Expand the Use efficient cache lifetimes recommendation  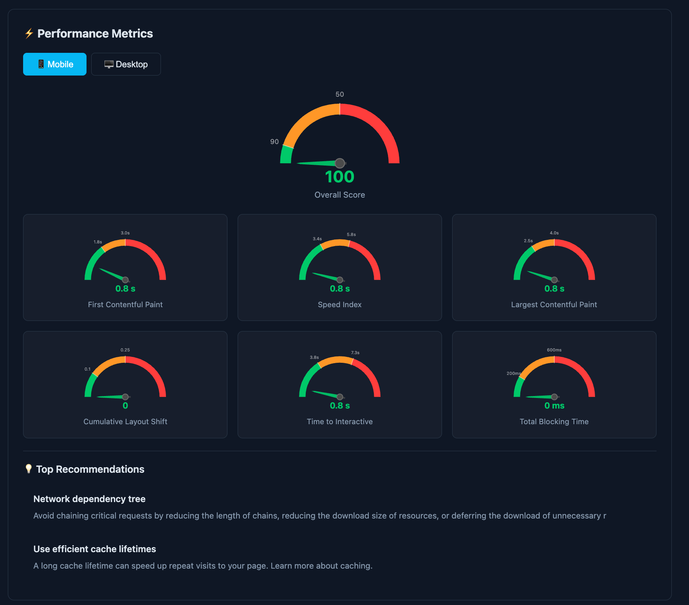tap(94, 549)
